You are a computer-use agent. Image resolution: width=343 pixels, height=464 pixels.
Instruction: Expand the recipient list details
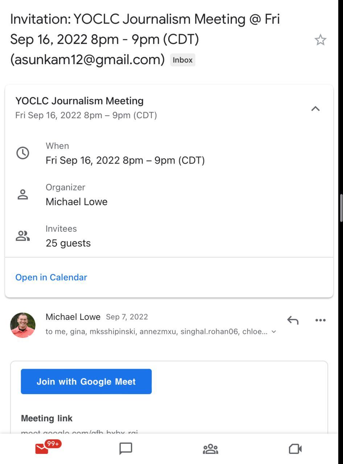pos(274,332)
